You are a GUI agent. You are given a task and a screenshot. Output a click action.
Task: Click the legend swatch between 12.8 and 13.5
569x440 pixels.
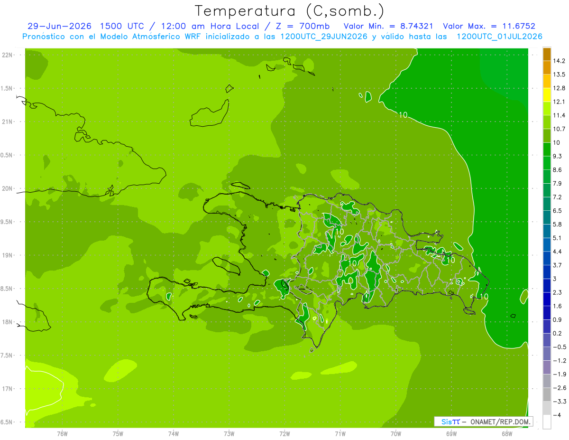tap(547, 81)
